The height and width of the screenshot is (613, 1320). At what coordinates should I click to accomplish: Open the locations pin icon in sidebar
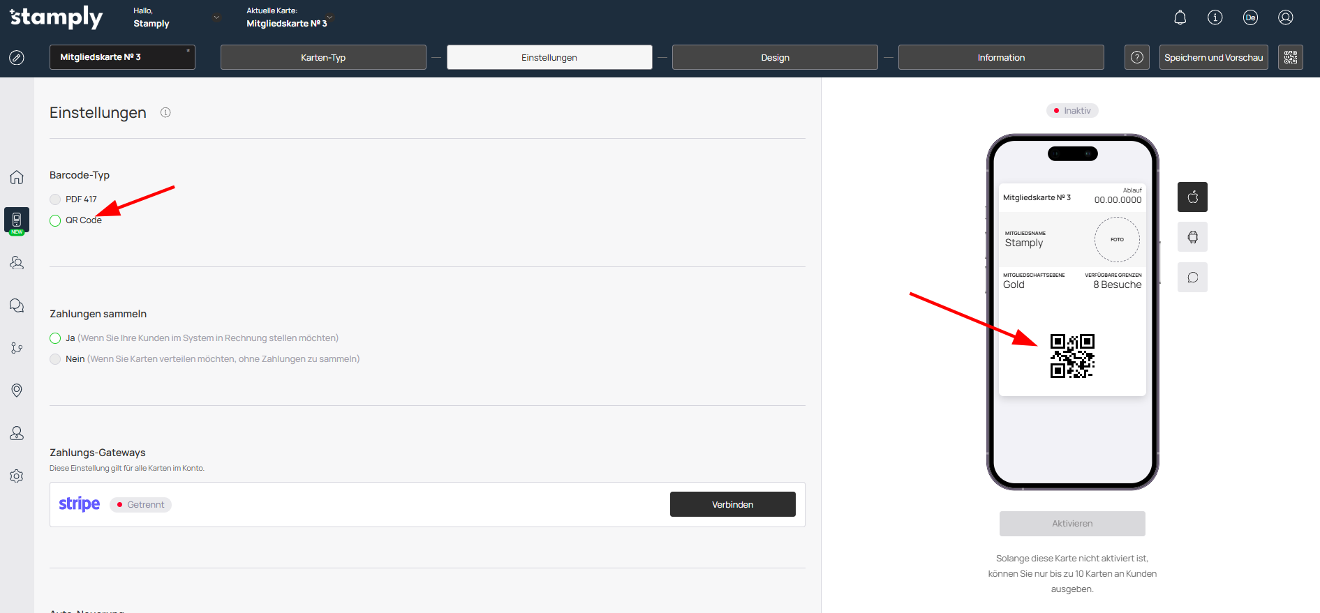click(17, 391)
